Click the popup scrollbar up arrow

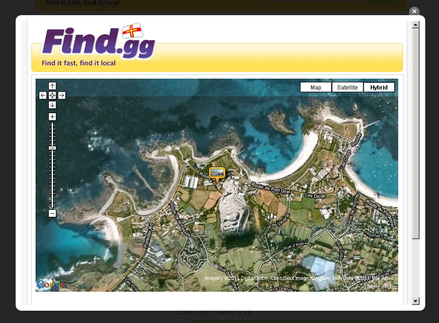click(x=415, y=25)
